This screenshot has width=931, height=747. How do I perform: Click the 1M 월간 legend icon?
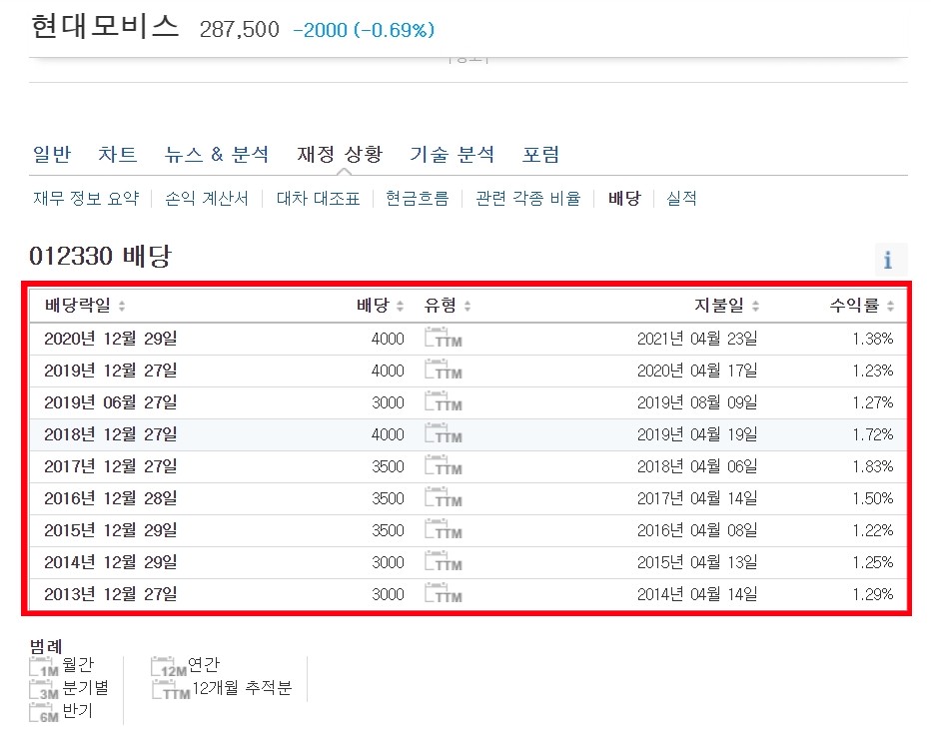(44, 667)
